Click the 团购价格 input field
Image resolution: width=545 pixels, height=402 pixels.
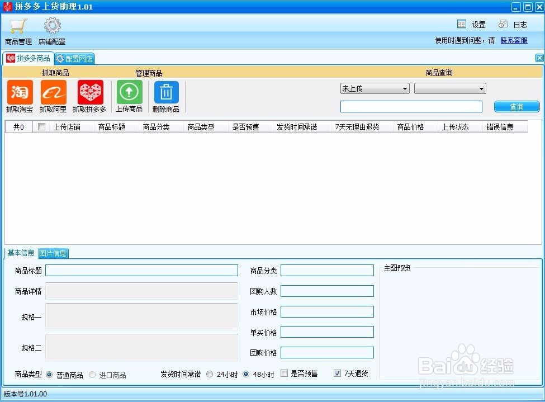coord(327,353)
